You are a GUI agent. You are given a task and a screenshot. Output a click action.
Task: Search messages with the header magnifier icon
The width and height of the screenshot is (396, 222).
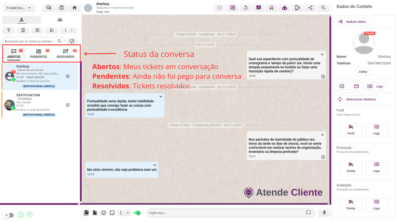323,8
